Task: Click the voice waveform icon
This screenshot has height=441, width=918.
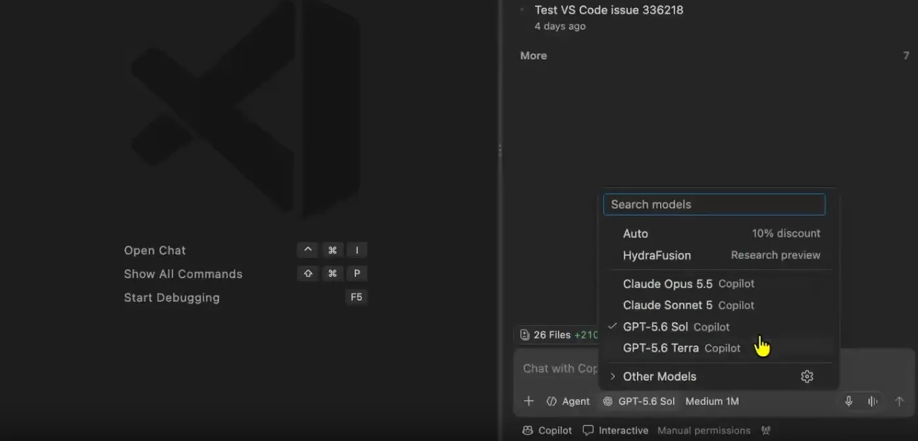Action: (873, 402)
